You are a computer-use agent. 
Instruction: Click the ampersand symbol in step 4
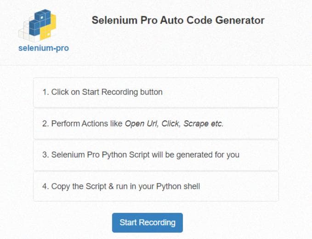[x=111, y=186]
